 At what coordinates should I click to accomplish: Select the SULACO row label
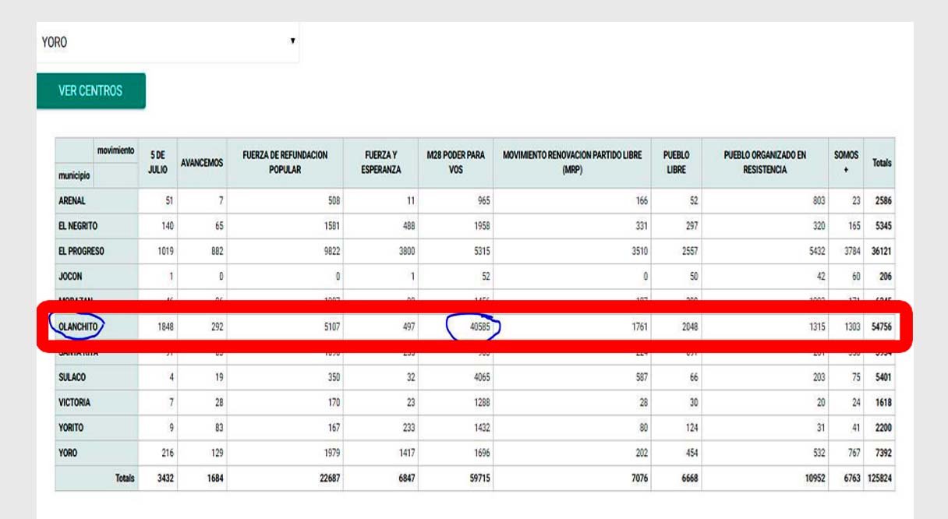pos(73,377)
